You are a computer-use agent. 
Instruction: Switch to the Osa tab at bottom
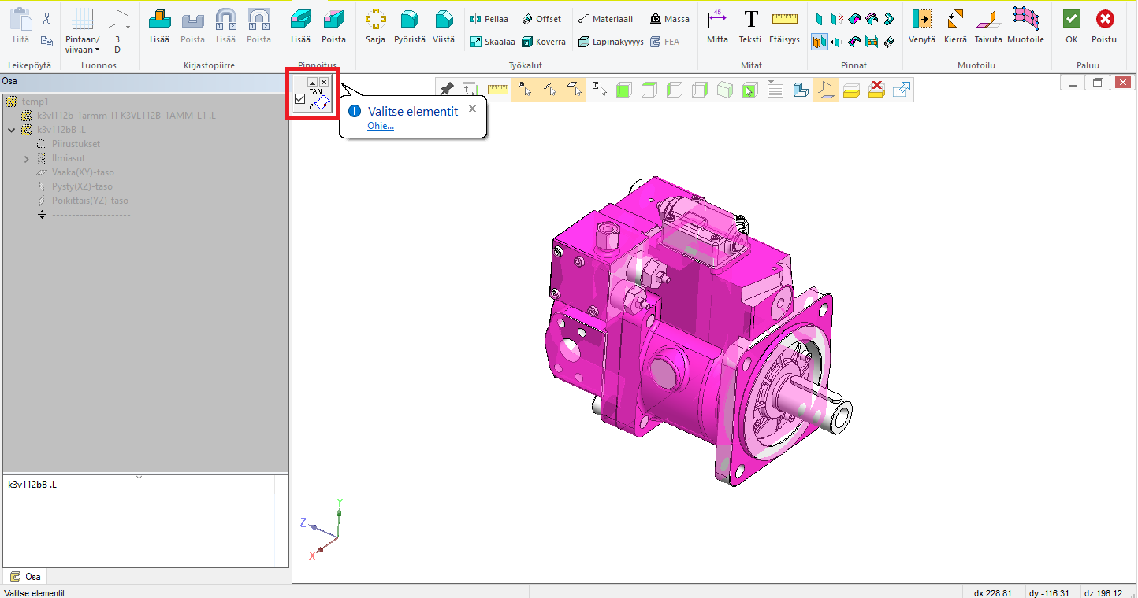coord(26,577)
